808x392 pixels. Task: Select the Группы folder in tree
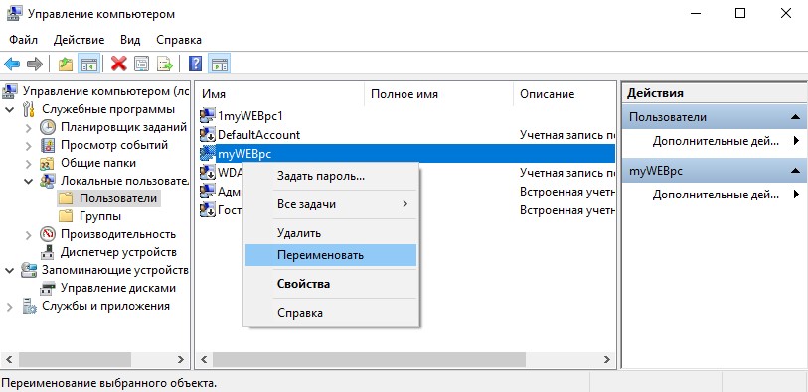[100, 216]
